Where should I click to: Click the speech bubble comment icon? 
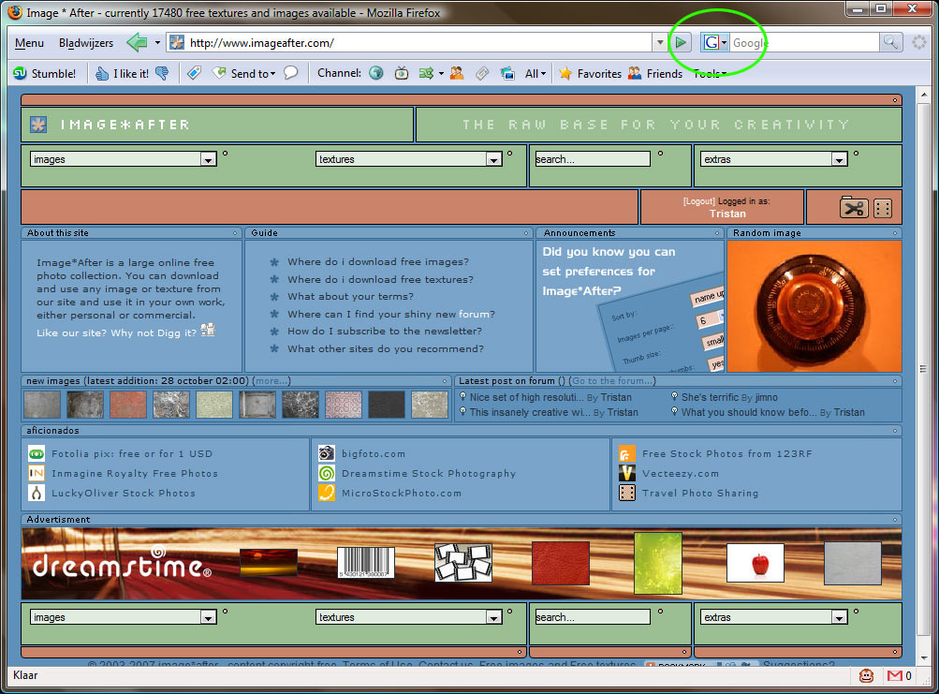(x=291, y=73)
